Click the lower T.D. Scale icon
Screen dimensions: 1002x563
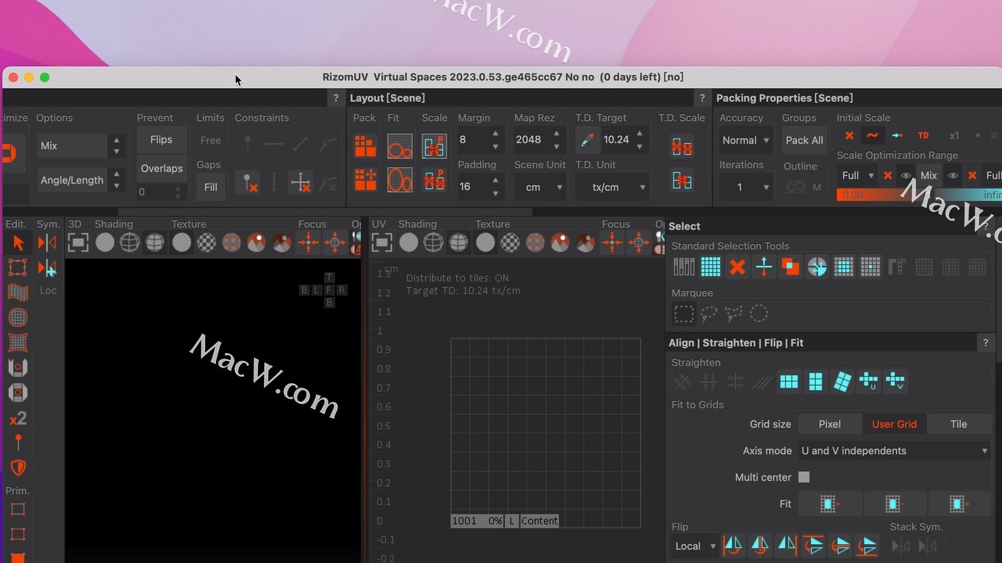coord(682,180)
